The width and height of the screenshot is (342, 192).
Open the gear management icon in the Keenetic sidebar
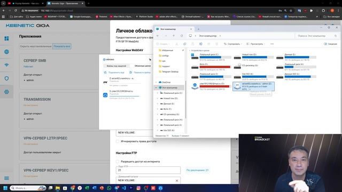[6, 92]
